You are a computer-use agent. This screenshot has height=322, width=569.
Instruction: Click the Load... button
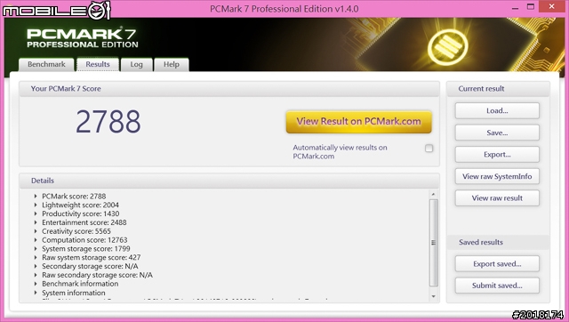pyautogui.click(x=497, y=110)
